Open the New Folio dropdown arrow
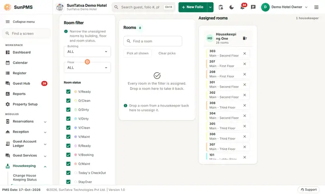 coord(210,7)
